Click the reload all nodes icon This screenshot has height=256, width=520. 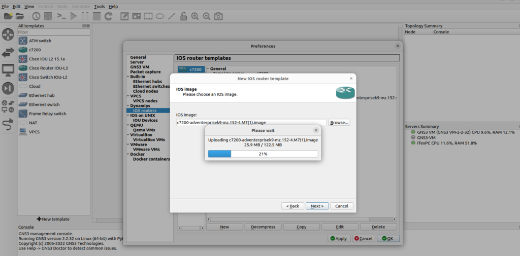point(108,16)
